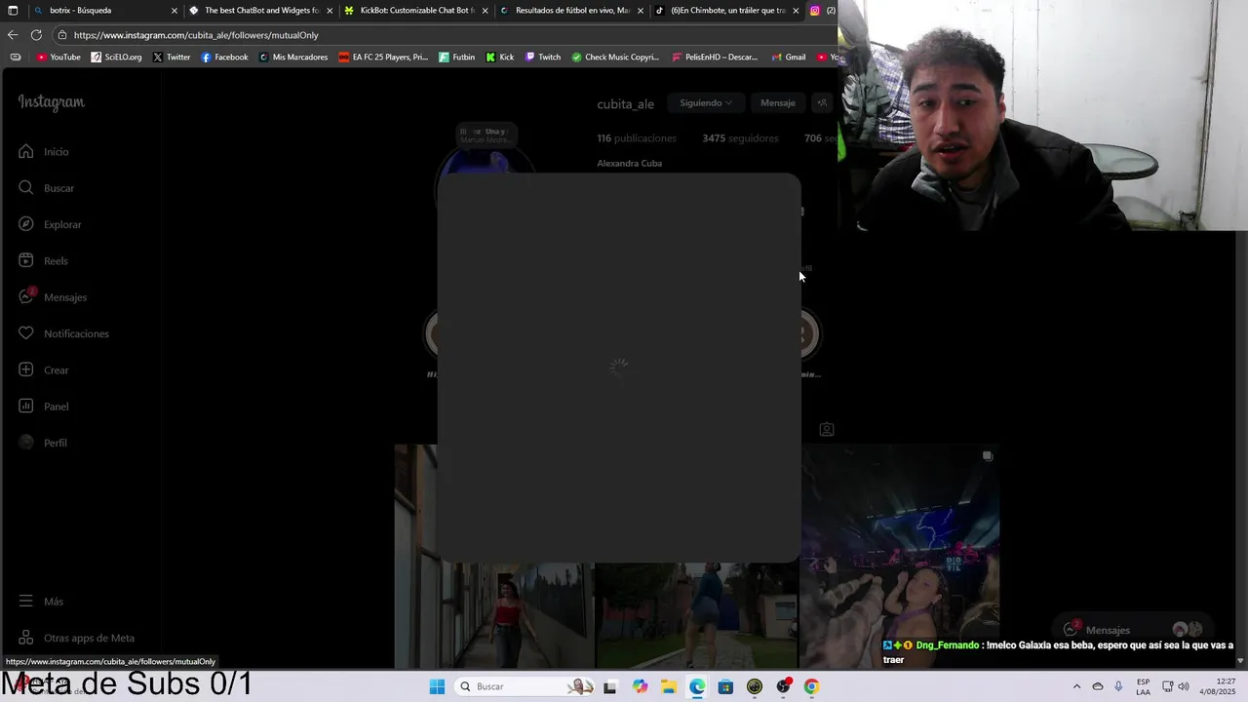This screenshot has height=702, width=1248.
Task: Open Otras apps de Meta
Action: point(77,638)
